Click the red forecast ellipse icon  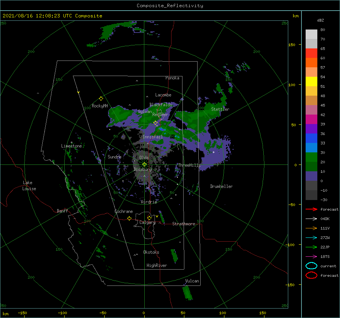pyautogui.click(x=311, y=275)
